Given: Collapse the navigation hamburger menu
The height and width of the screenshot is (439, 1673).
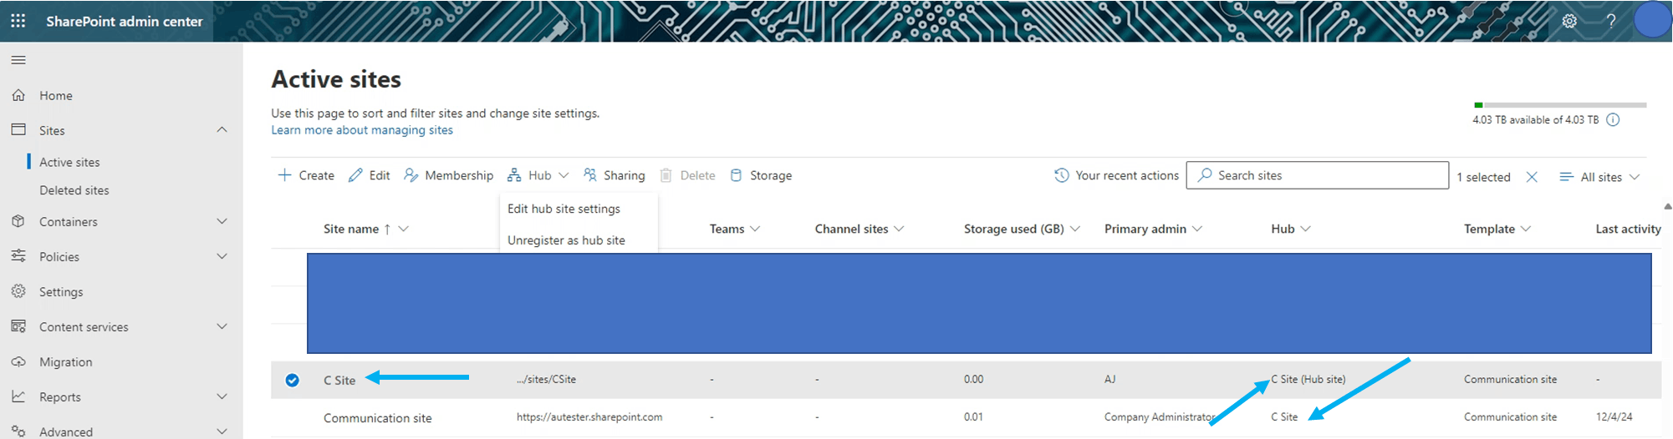Looking at the screenshot, I should point(18,60).
